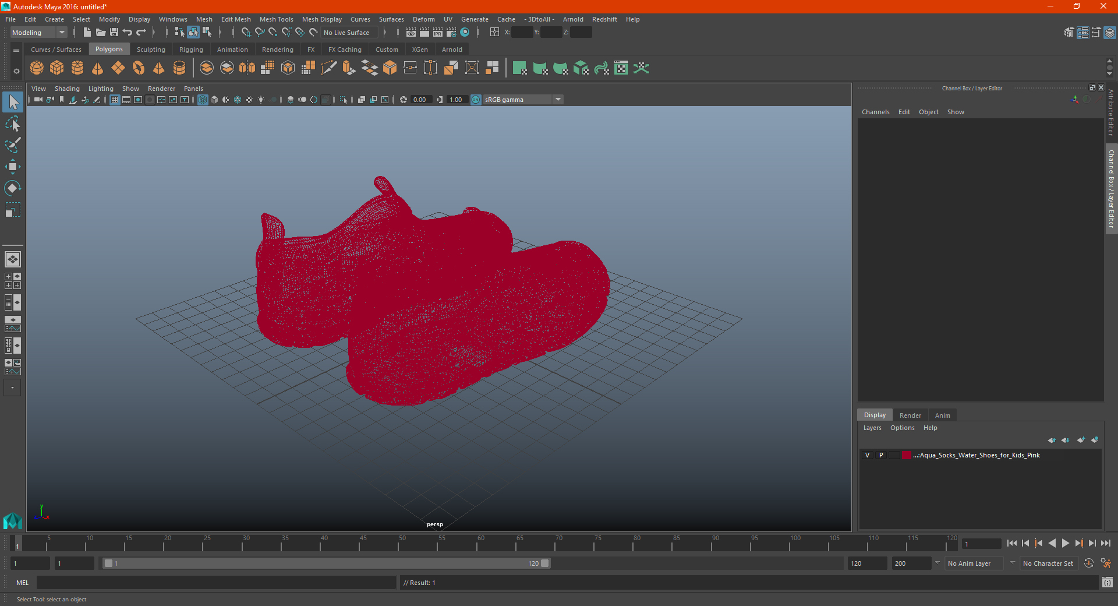
Task: Switch to the Render layer tab
Action: coord(910,415)
